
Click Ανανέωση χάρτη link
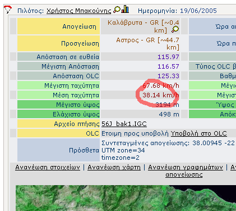point(114,167)
